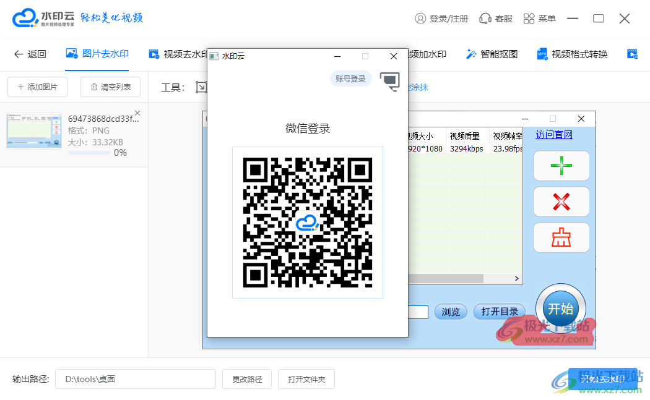Switch to 账号登录 in login dialog
Image resolution: width=650 pixels, height=400 pixels.
[351, 79]
